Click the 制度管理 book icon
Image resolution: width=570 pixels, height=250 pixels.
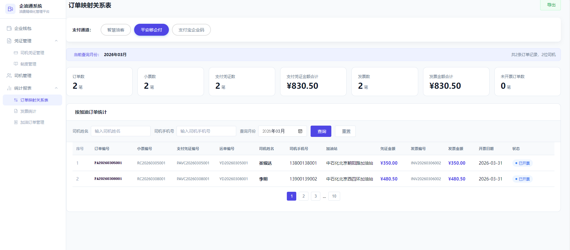(16, 64)
